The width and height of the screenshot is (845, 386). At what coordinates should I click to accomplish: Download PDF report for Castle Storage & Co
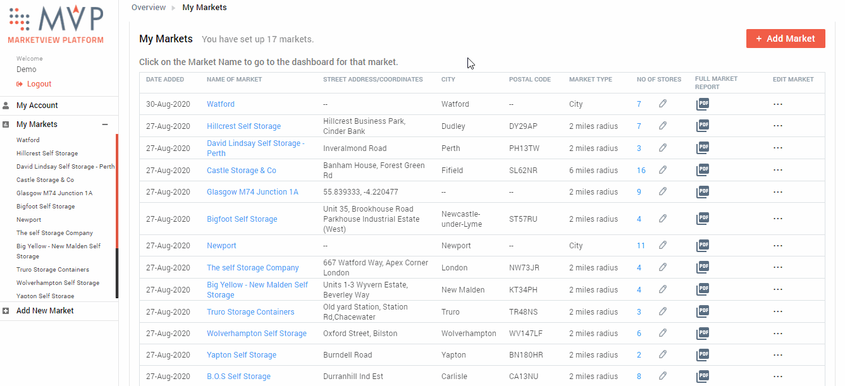[703, 170]
